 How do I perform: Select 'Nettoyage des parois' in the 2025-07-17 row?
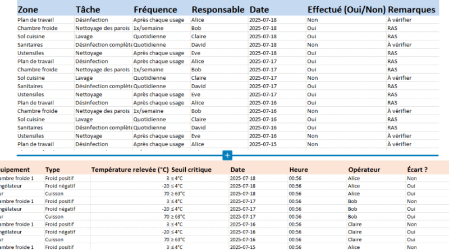point(103,70)
